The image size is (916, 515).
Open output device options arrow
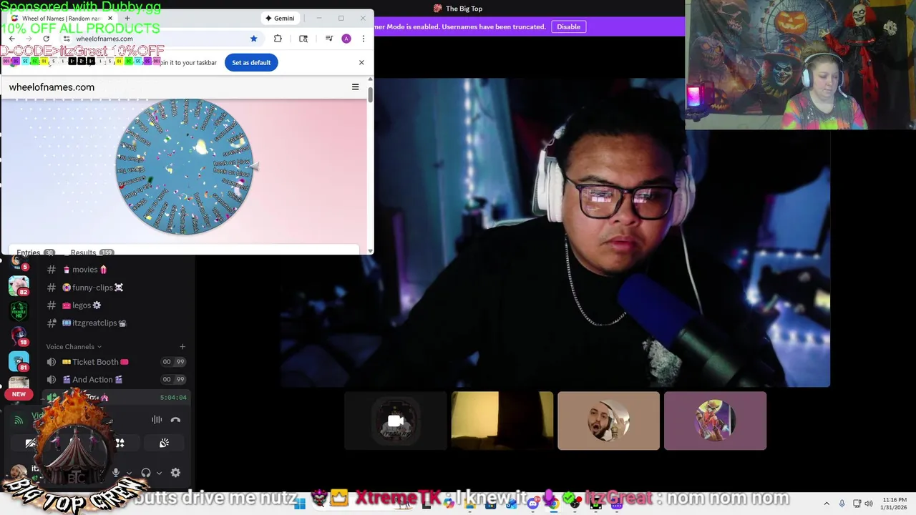point(159,473)
